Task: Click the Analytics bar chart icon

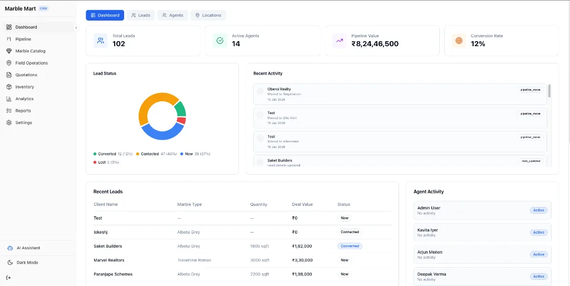Action: tap(9, 99)
